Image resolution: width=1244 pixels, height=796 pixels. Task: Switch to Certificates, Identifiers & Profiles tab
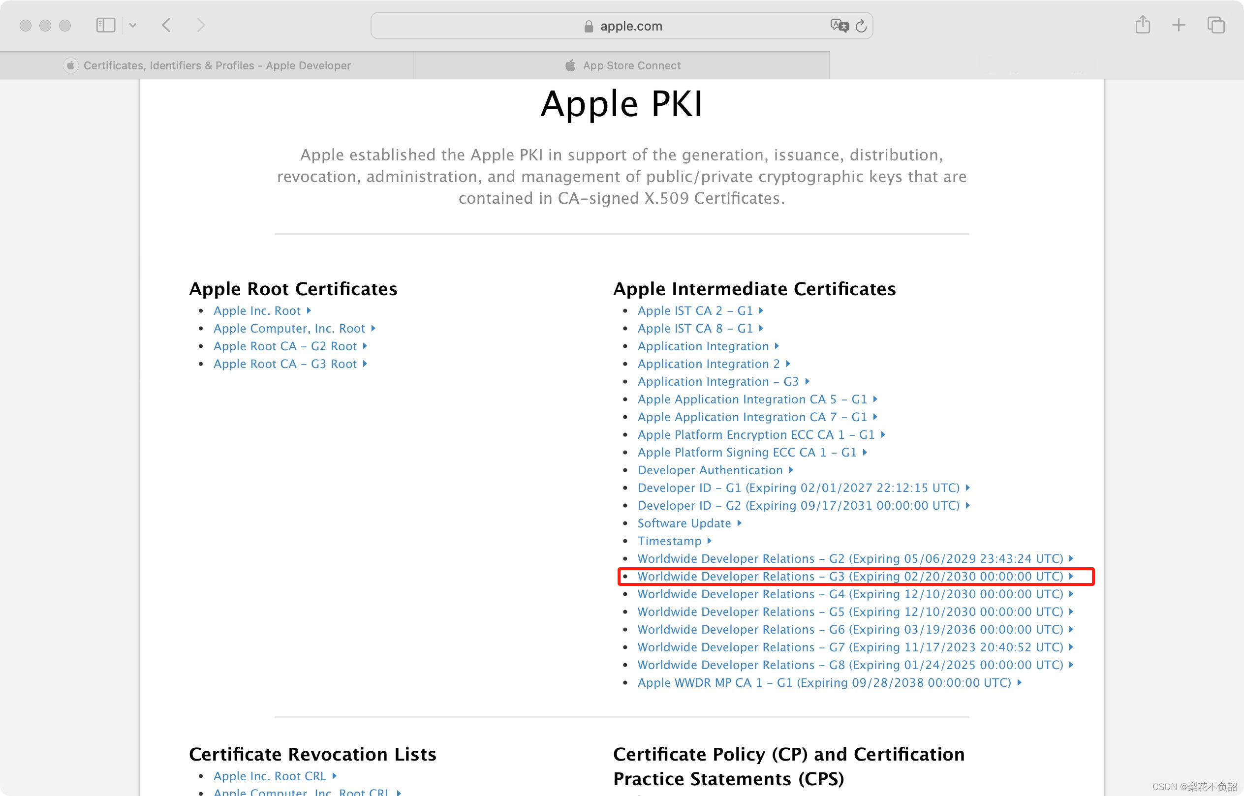point(217,65)
